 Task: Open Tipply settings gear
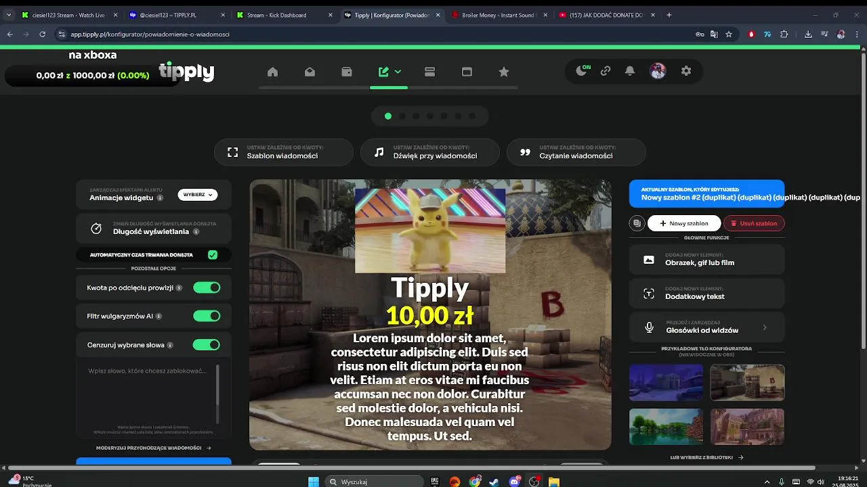tap(686, 70)
